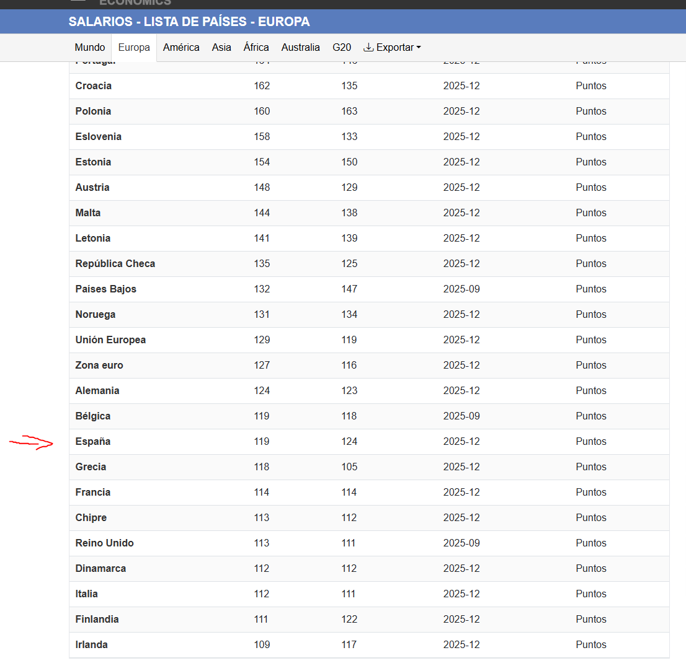Click Puntos in the Malta row

[591, 213]
